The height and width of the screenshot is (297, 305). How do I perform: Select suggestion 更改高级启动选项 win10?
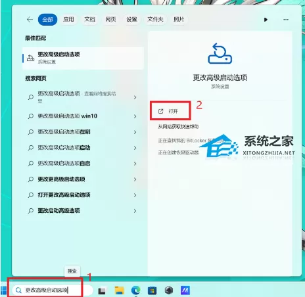[x=67, y=116]
